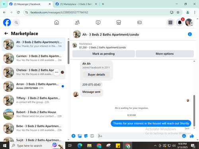Open account profile picture menu
Screen dimensions: 199x149
coord(189,22)
